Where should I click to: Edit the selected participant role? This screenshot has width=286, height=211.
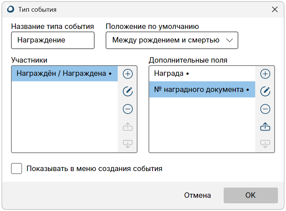pyautogui.click(x=128, y=92)
